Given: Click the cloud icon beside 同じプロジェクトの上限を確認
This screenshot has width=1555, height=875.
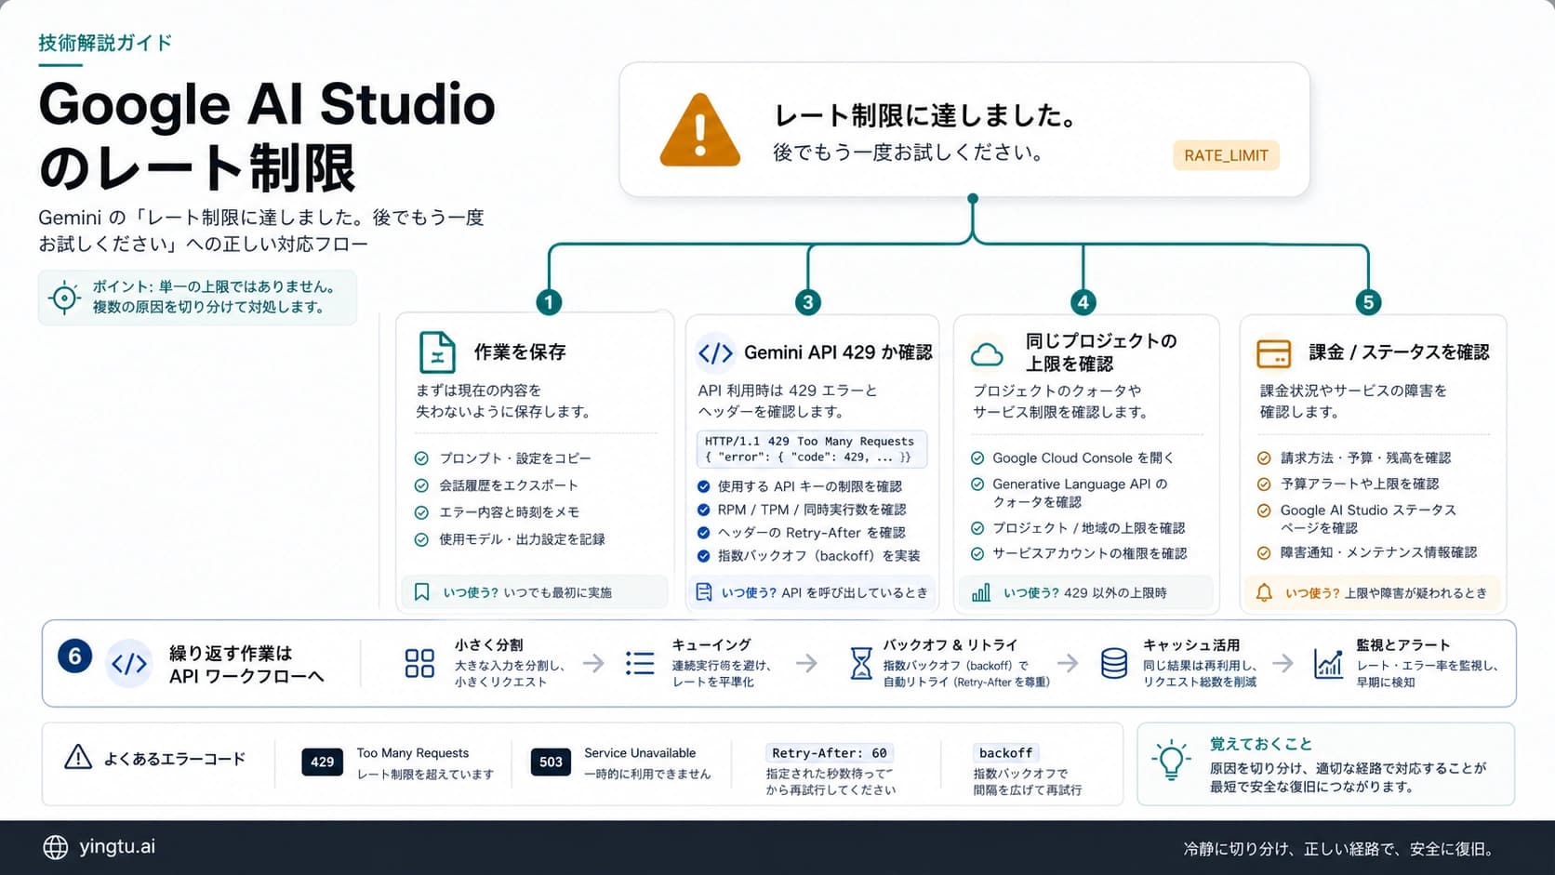Looking at the screenshot, I should (987, 354).
